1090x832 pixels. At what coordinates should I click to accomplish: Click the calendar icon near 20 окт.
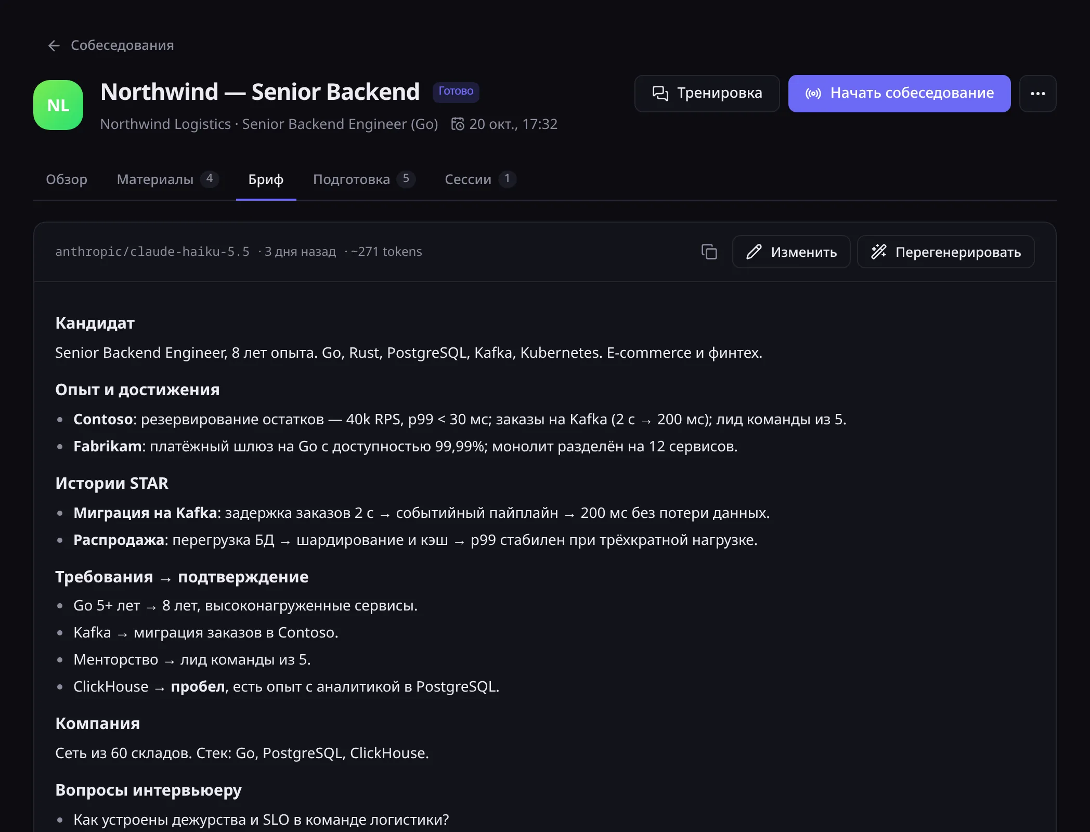[458, 124]
